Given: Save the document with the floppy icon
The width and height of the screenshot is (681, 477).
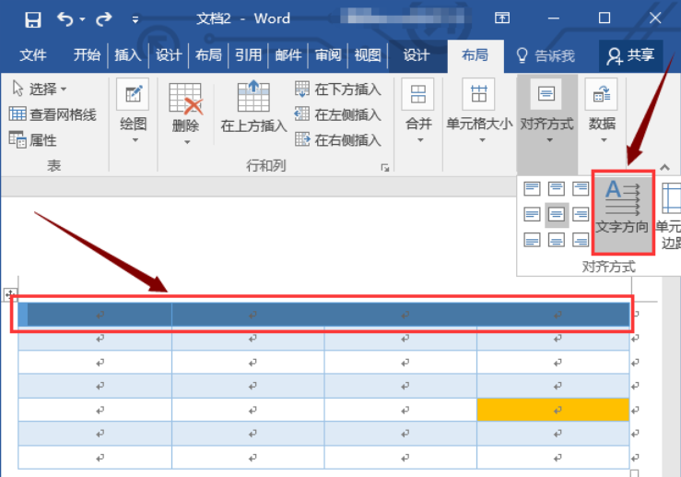Looking at the screenshot, I should point(33,19).
